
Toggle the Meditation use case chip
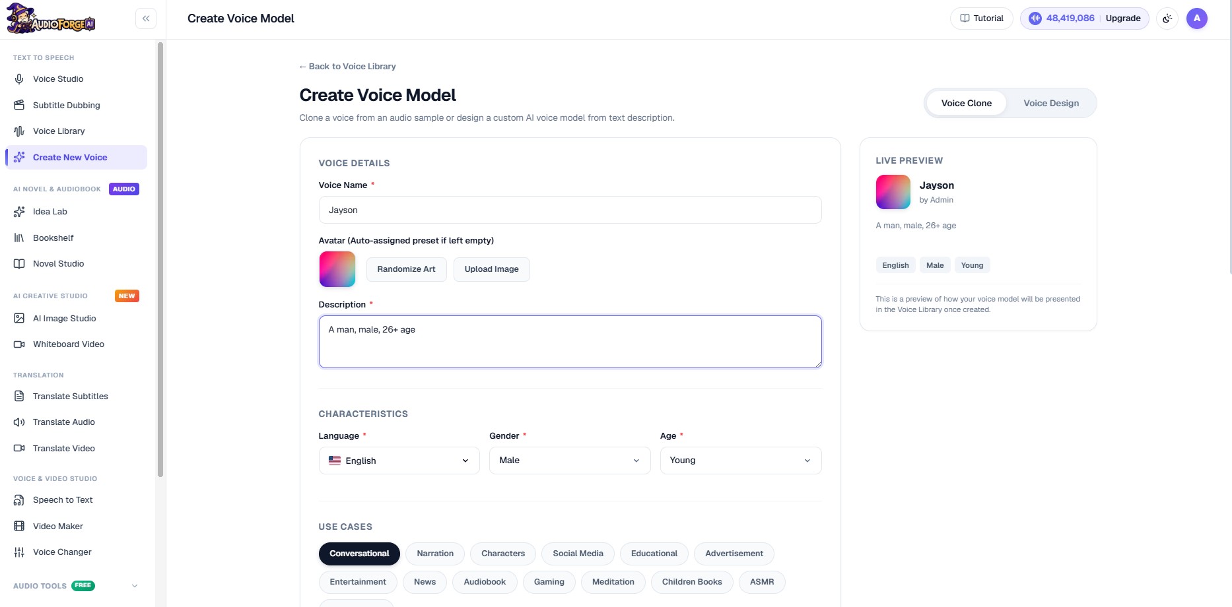[613, 582]
